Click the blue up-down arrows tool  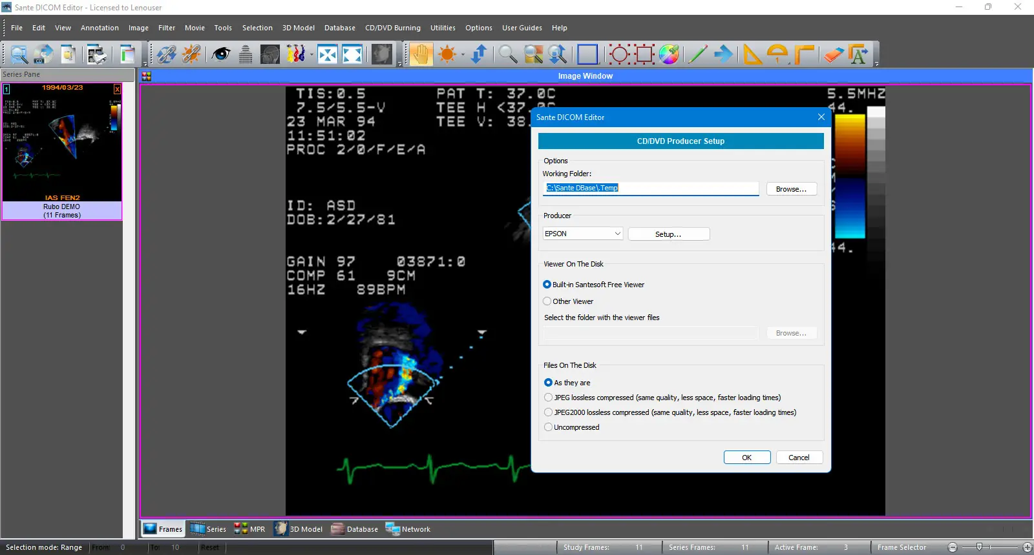[x=479, y=54]
